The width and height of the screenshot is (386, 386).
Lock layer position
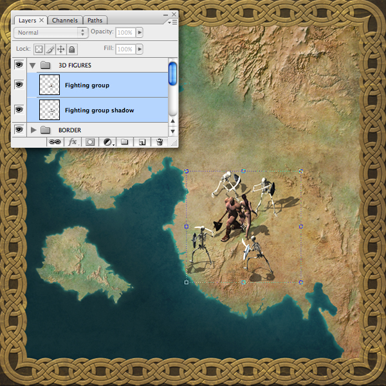60,49
